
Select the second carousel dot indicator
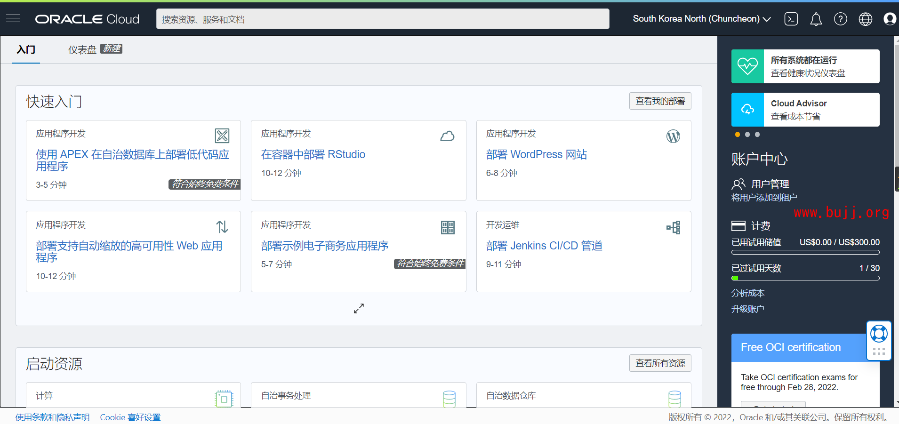pos(747,135)
